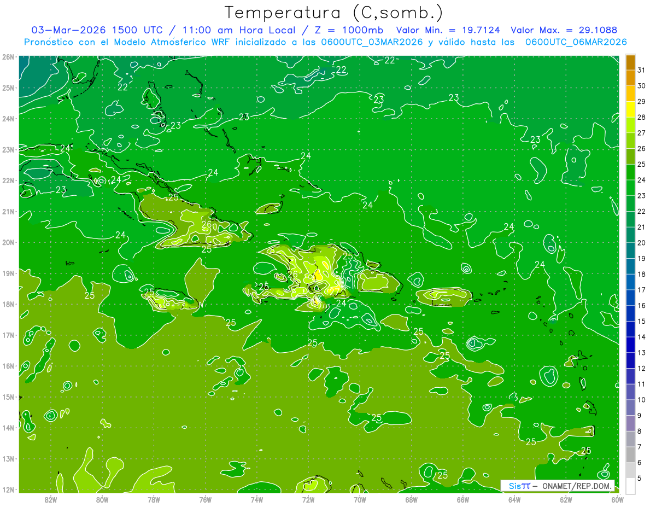Click the colorbar label "18"
The width and height of the screenshot is (656, 507).
pyautogui.click(x=641, y=274)
